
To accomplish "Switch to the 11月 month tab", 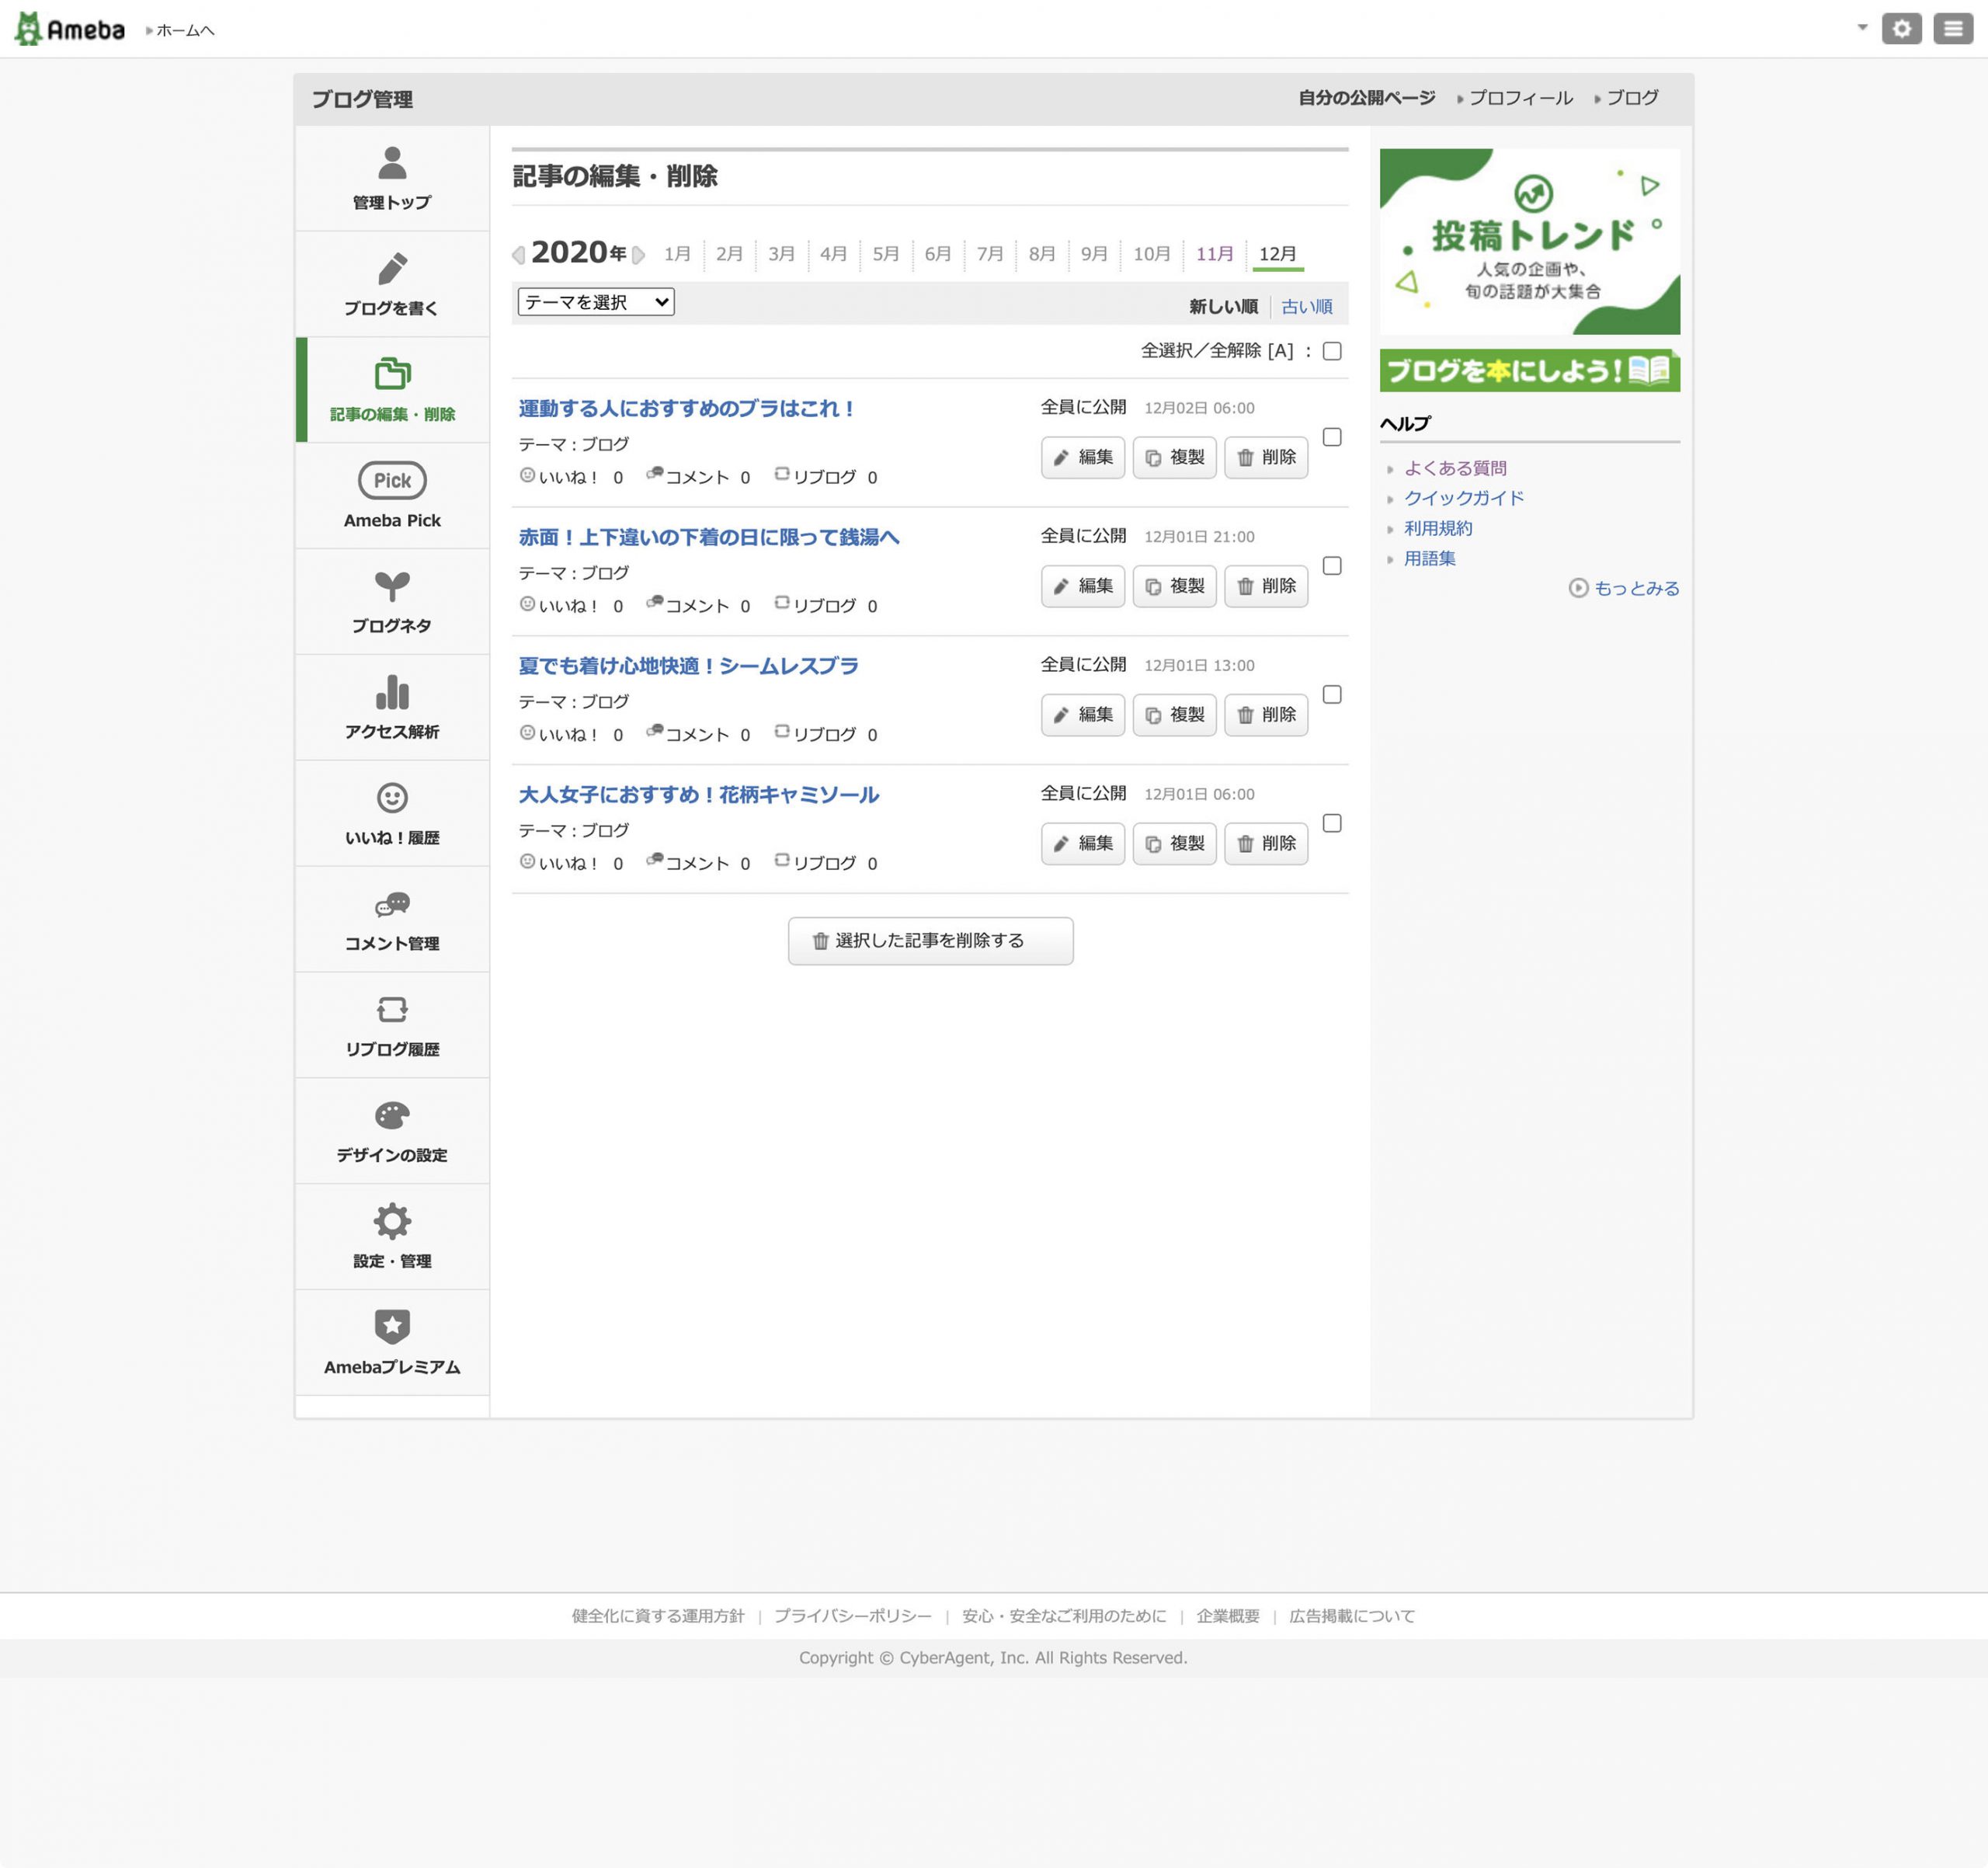I will tap(1214, 254).
